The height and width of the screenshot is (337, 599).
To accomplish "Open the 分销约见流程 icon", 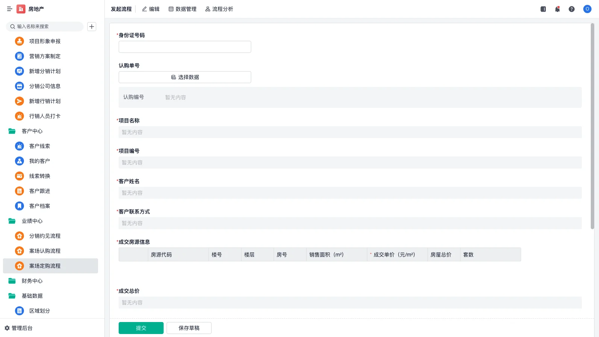I will tap(19, 236).
